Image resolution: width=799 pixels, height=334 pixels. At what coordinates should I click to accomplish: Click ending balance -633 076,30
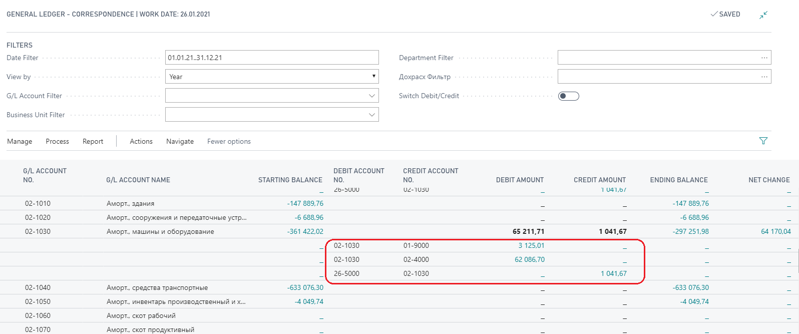[x=691, y=287]
